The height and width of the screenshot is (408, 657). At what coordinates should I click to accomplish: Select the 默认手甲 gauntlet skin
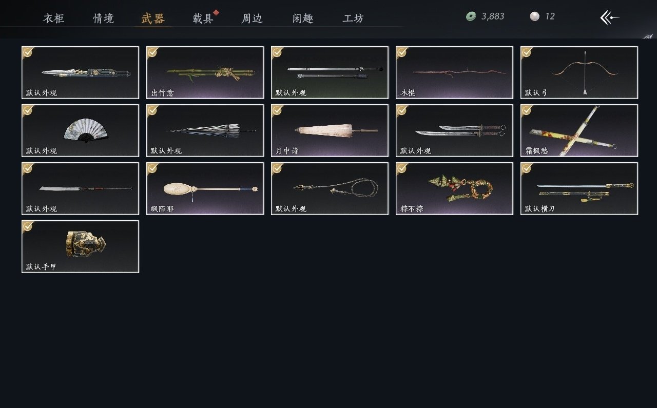pos(80,247)
